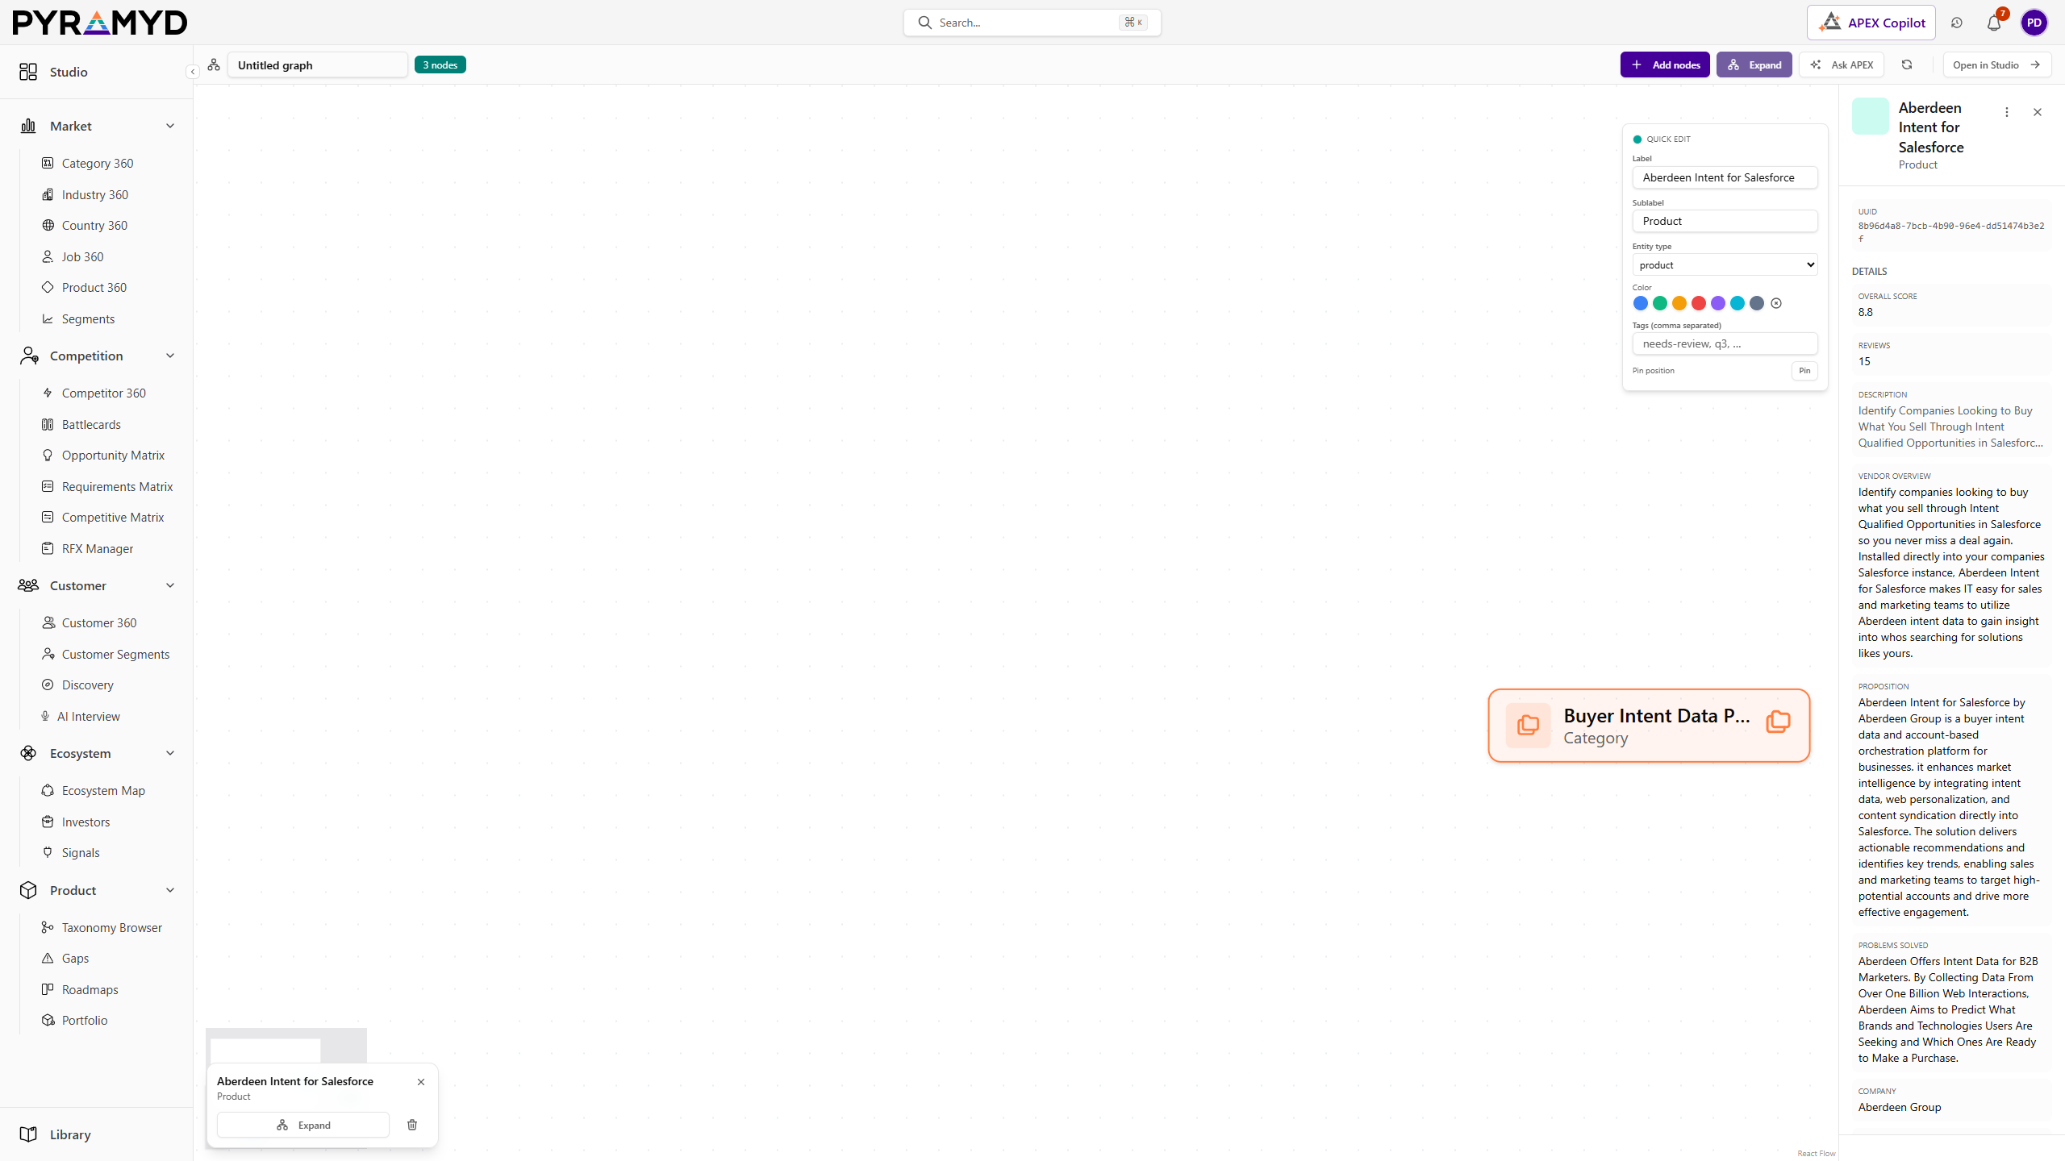
Task: Open the Entity type dropdown
Action: [1725, 265]
